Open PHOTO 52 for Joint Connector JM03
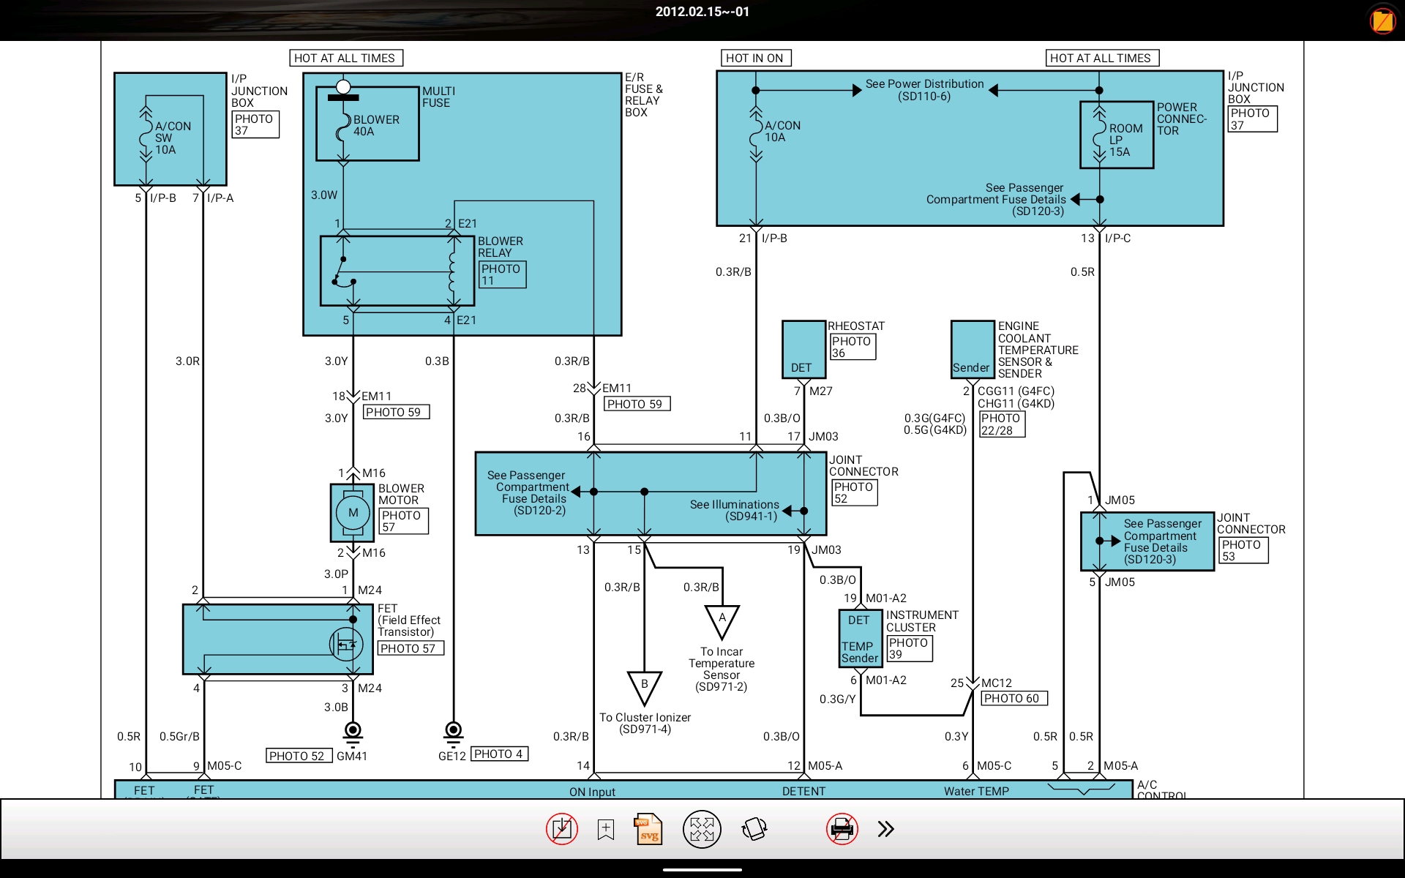This screenshot has height=878, width=1405. 854,492
